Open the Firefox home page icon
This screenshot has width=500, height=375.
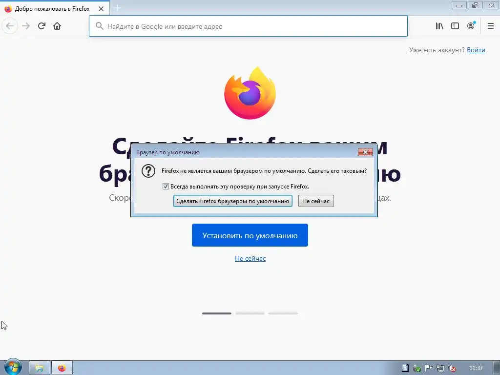pos(57,26)
